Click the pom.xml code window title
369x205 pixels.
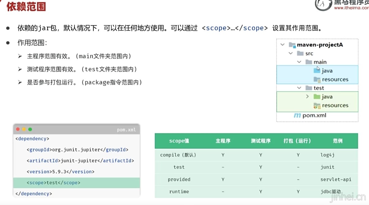click(126, 130)
